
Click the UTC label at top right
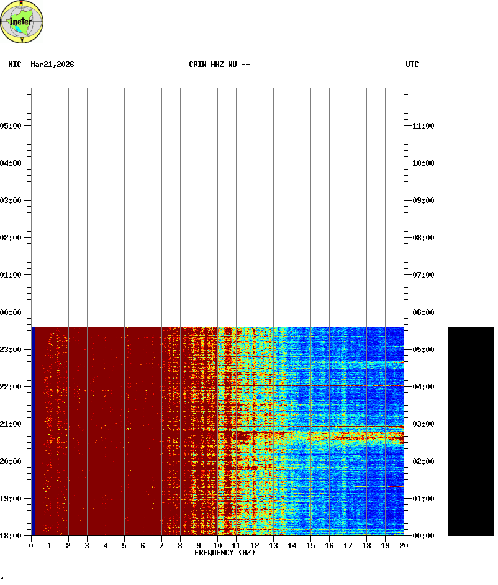click(x=412, y=65)
